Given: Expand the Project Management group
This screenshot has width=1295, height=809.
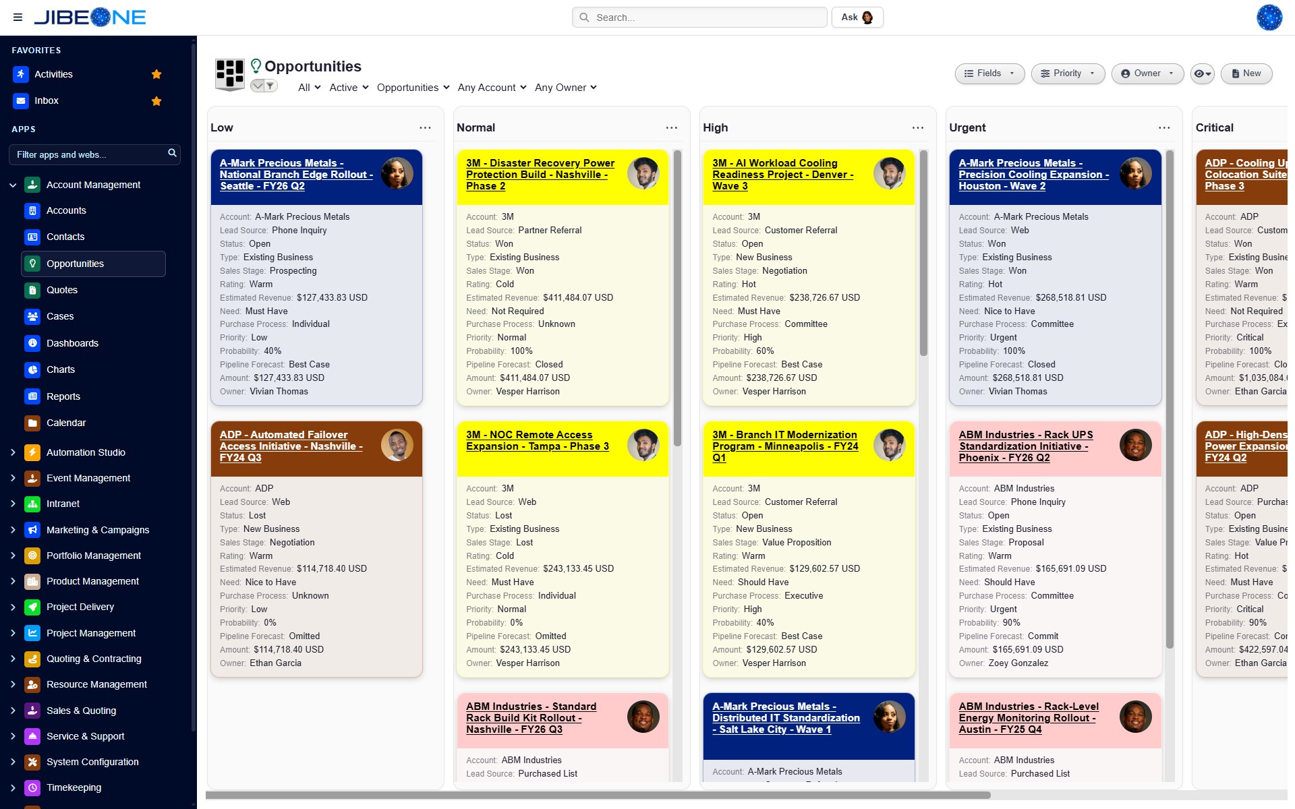Looking at the screenshot, I should (x=13, y=633).
